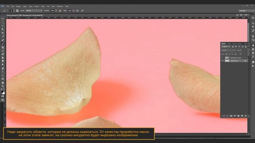
Task: Toggle pressure for size button
Action: 82,11
